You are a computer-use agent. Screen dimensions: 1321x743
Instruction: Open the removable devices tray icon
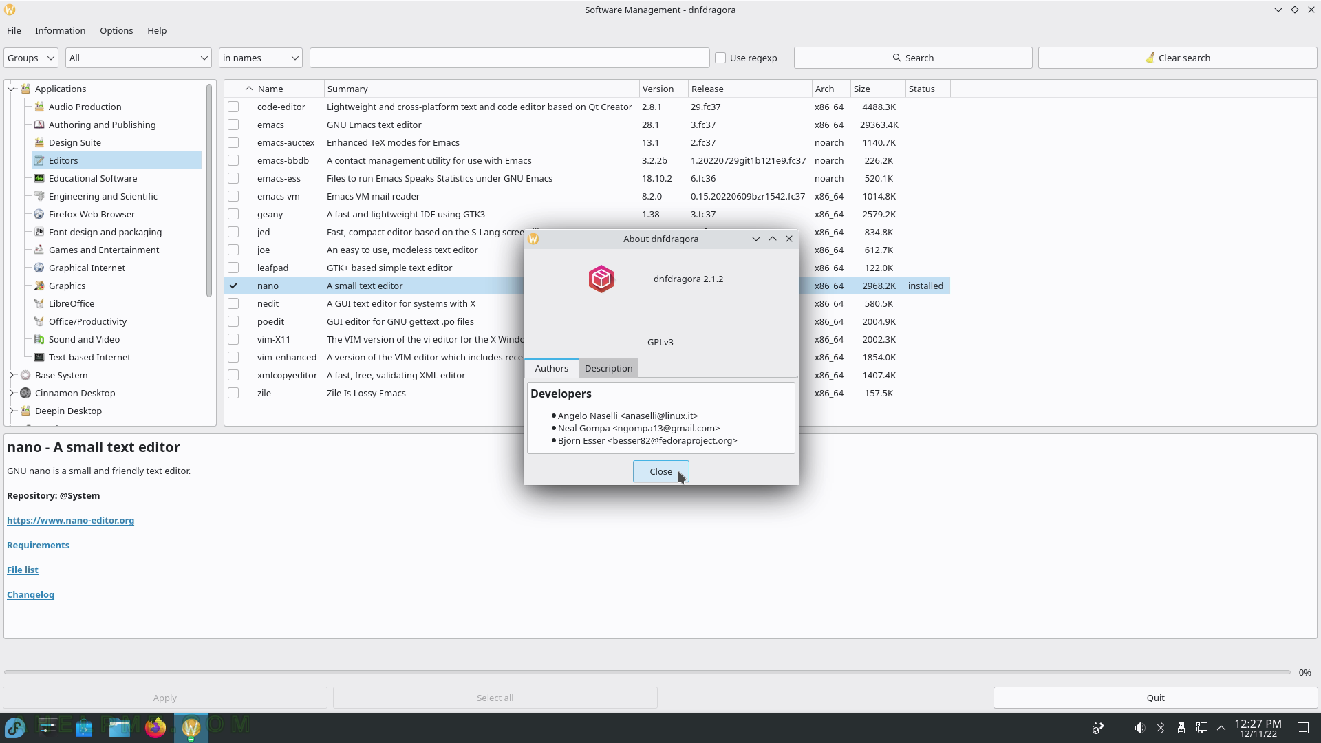(x=1181, y=728)
